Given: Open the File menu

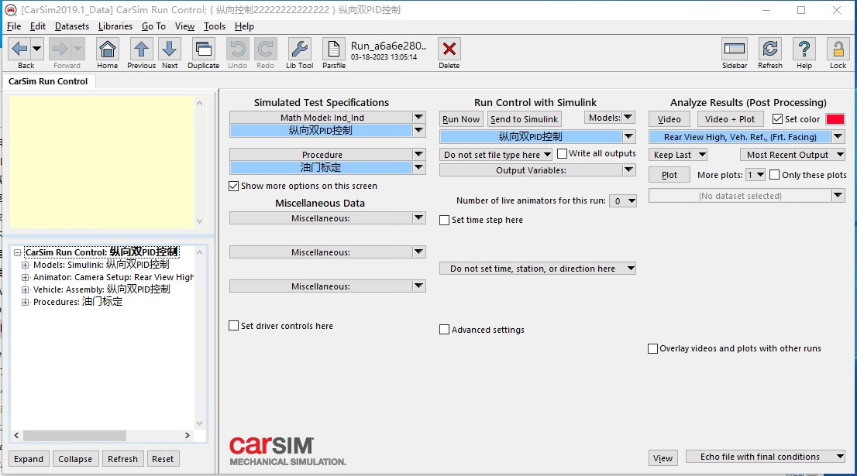Looking at the screenshot, I should point(14,26).
